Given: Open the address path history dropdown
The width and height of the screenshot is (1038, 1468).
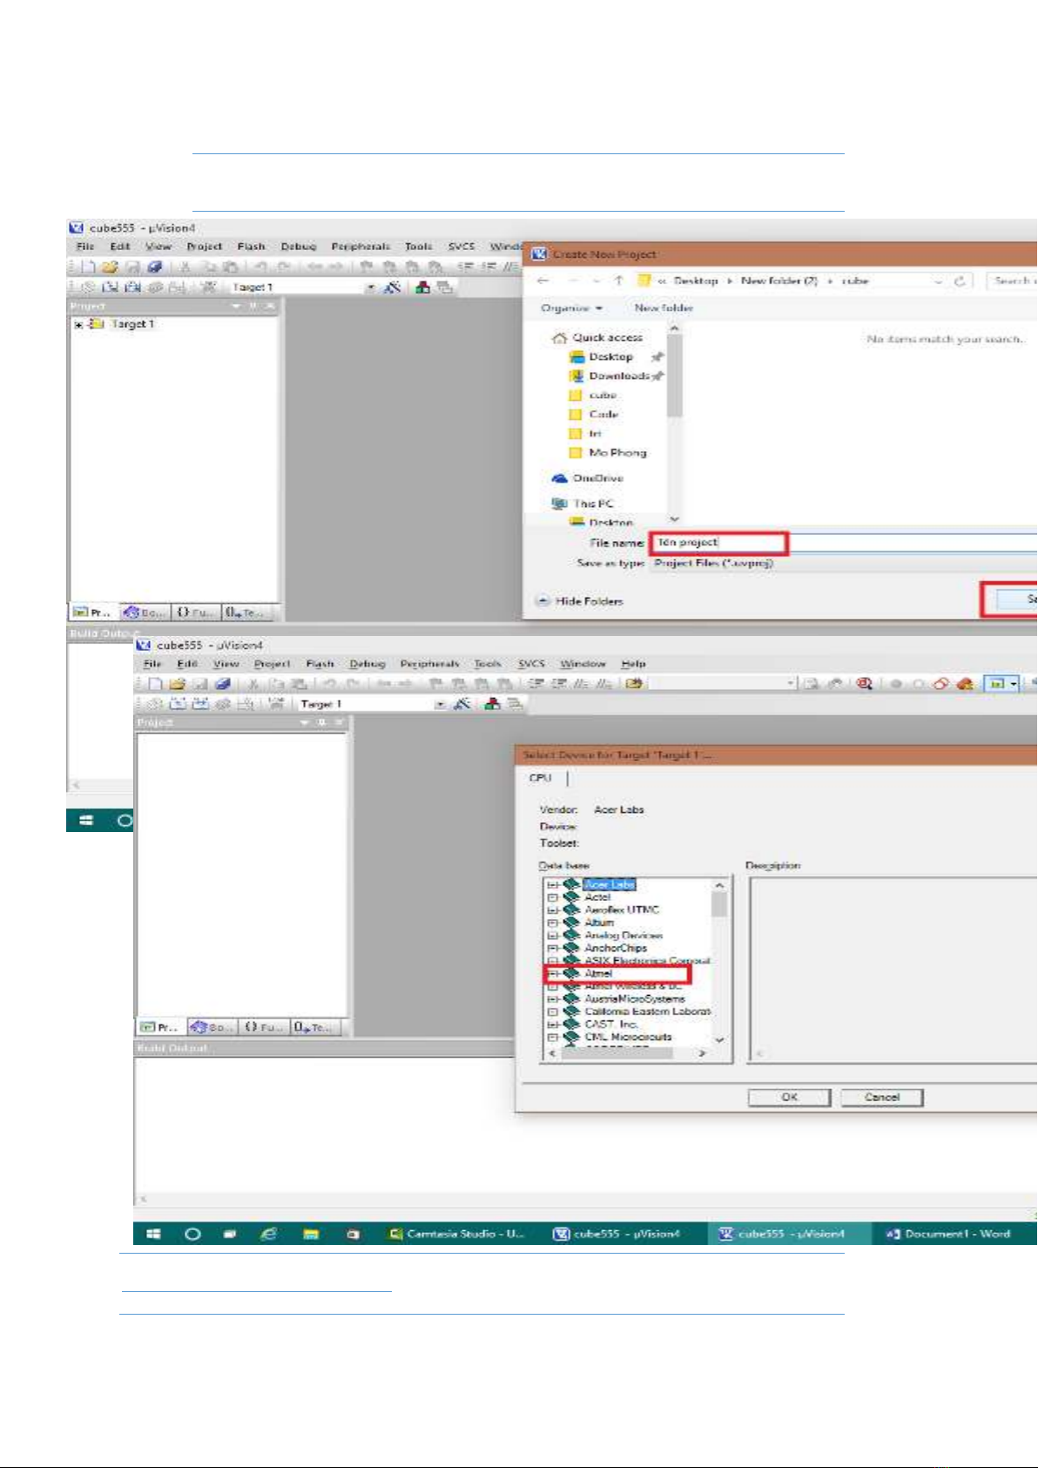Looking at the screenshot, I should [938, 281].
